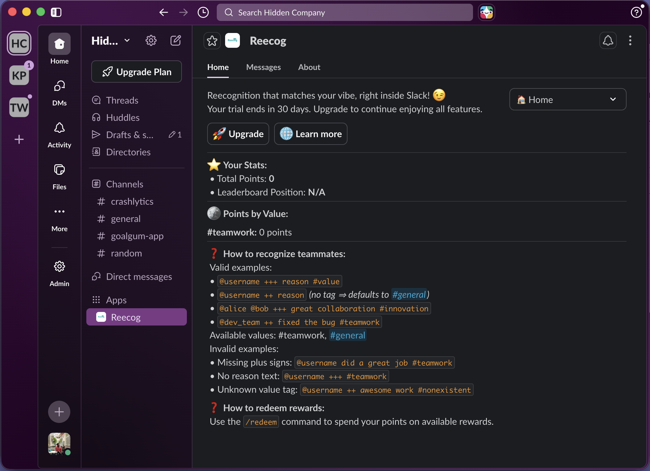Collapse the Channels section
Screen dimensions: 650x471
coord(125,184)
